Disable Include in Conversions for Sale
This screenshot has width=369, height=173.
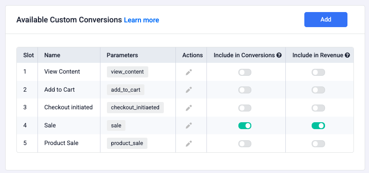tap(245, 126)
